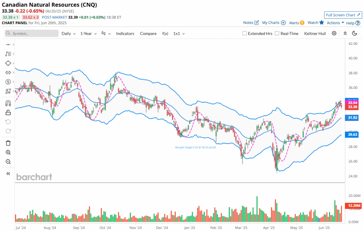Click the unlock drawings padlock icon
This screenshot has width=363, height=231.
click(8, 113)
